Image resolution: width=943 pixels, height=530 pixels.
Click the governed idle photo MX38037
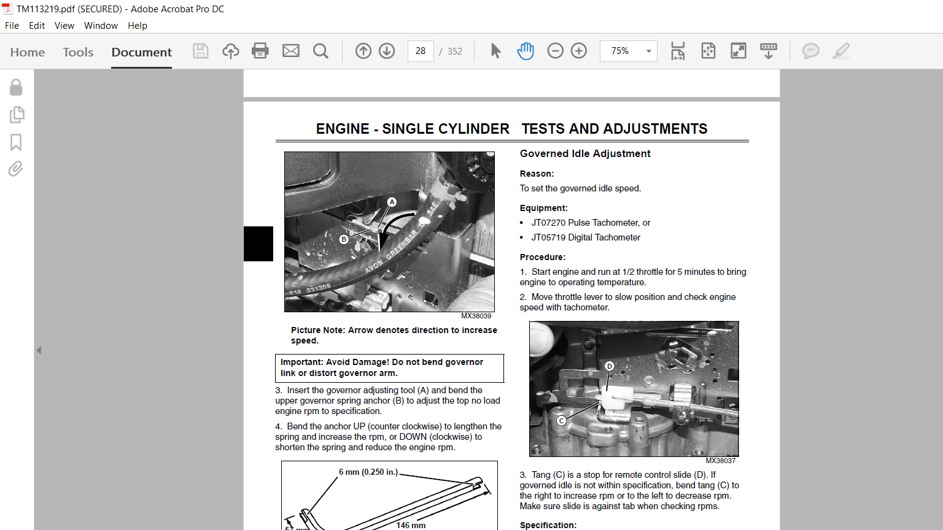[634, 389]
